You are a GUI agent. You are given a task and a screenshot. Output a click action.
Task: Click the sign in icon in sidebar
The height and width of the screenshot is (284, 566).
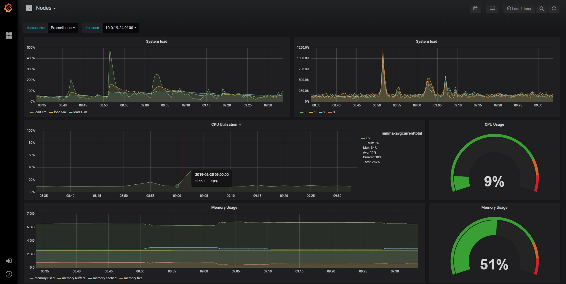click(x=9, y=261)
